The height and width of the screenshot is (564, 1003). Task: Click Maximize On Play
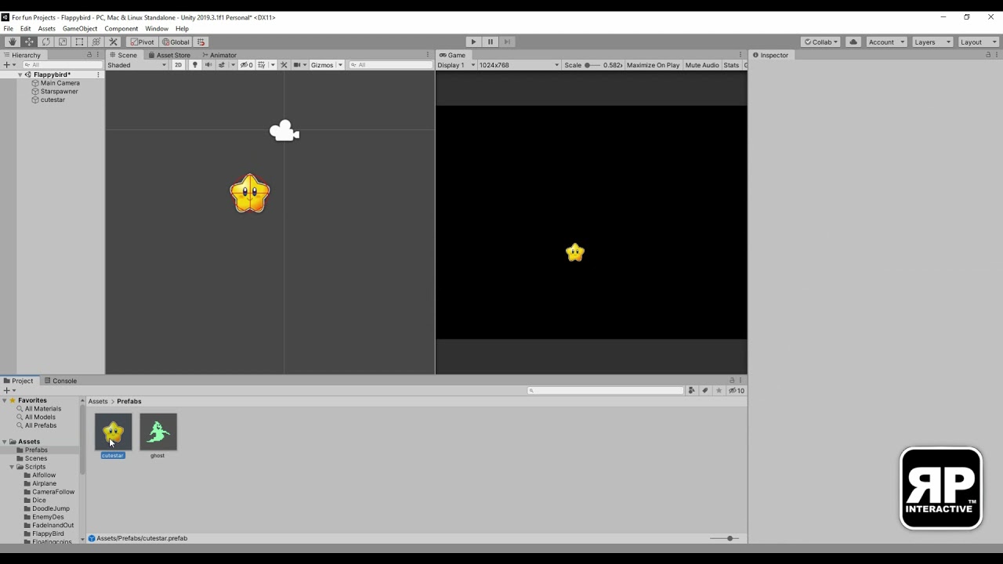[x=653, y=65]
